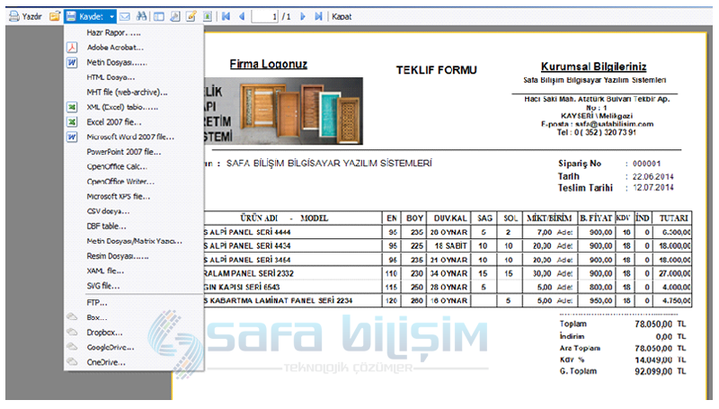The width and height of the screenshot is (719, 409).
Task: Select Microsoft Word 2007 file option
Action: point(129,137)
